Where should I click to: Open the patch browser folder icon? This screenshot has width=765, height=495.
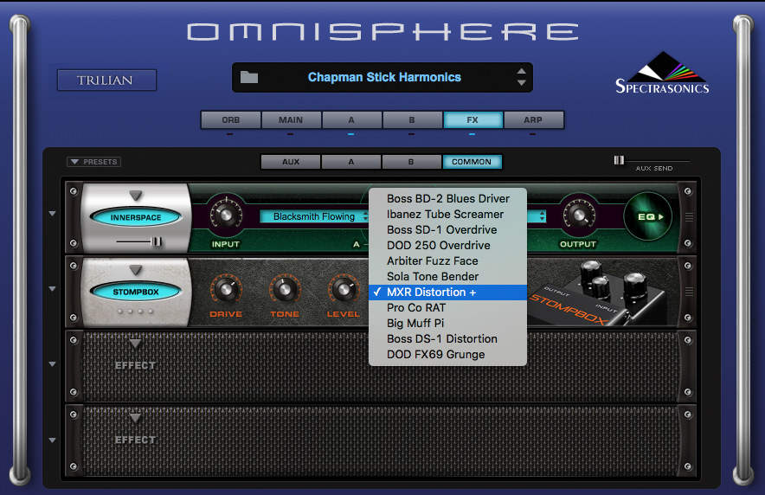point(249,77)
